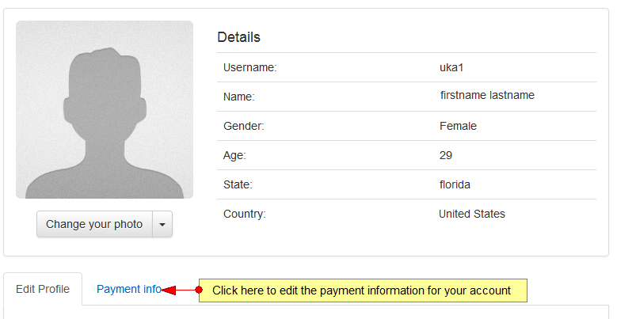
Task: Select the name value firstname lastname
Action: tap(487, 95)
